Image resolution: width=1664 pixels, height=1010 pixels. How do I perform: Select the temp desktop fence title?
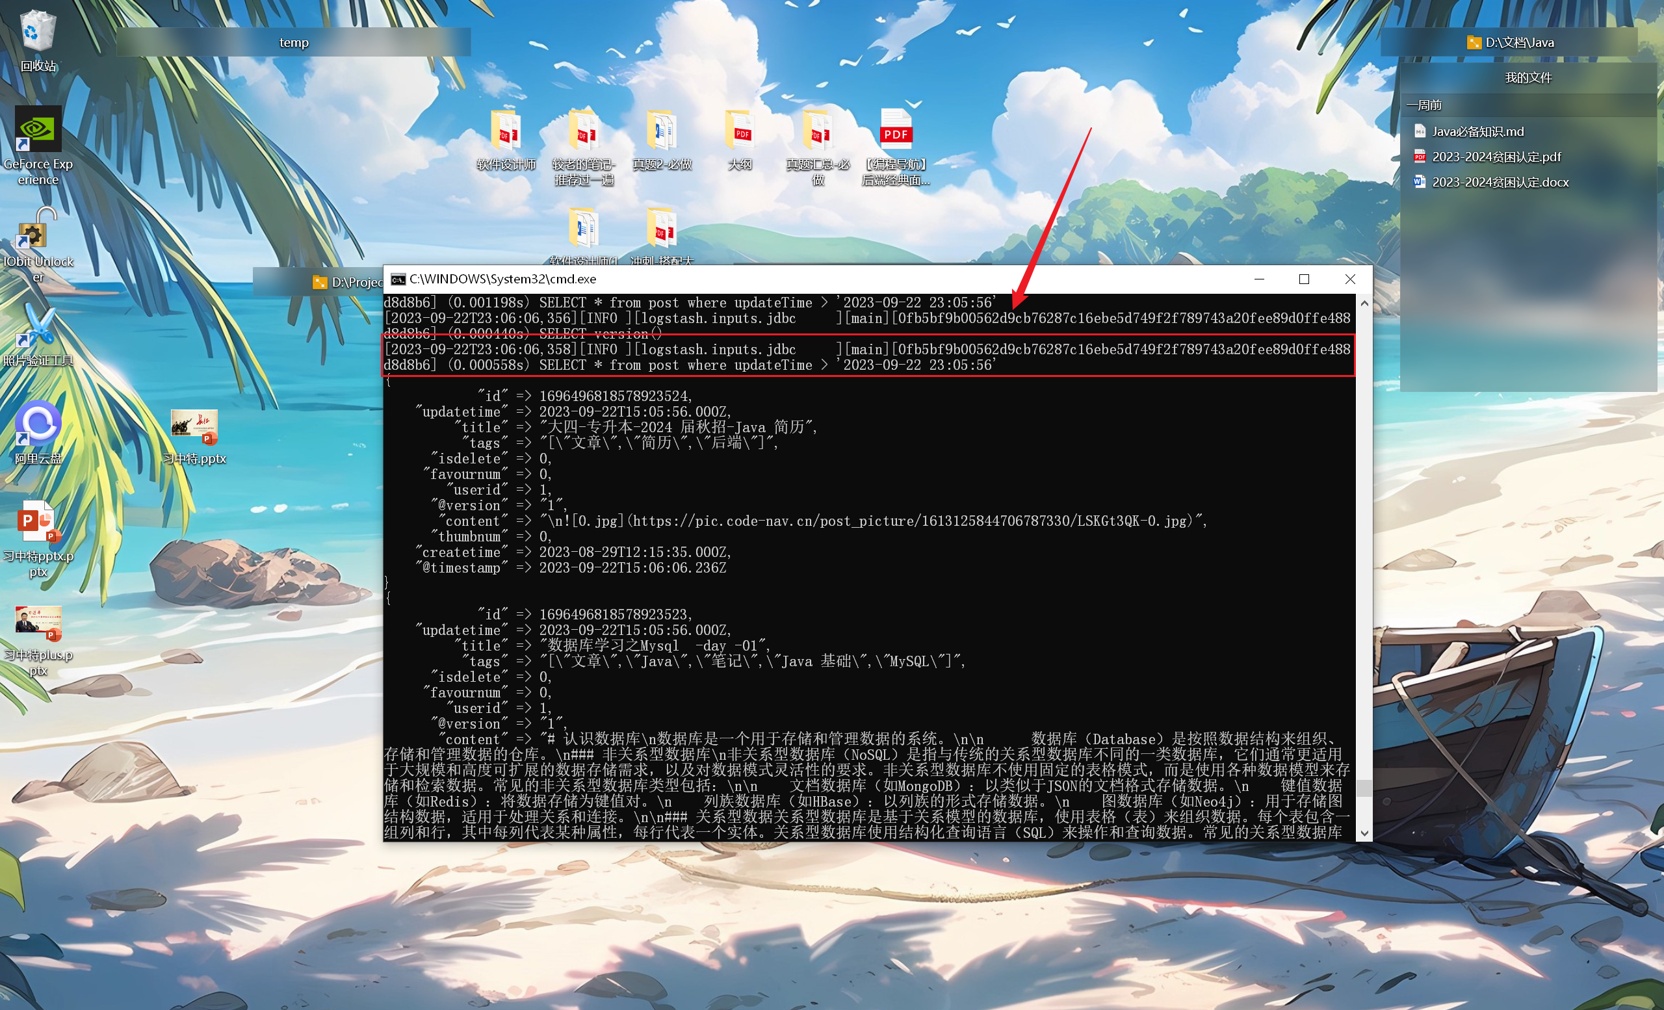[294, 42]
